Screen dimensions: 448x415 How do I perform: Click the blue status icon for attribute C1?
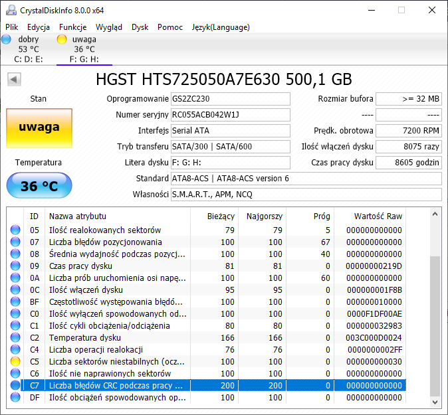(x=15, y=325)
